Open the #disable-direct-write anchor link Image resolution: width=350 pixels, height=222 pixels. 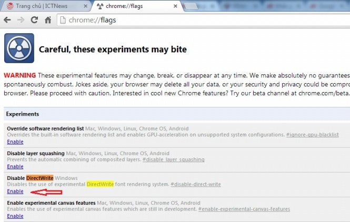click(196, 185)
